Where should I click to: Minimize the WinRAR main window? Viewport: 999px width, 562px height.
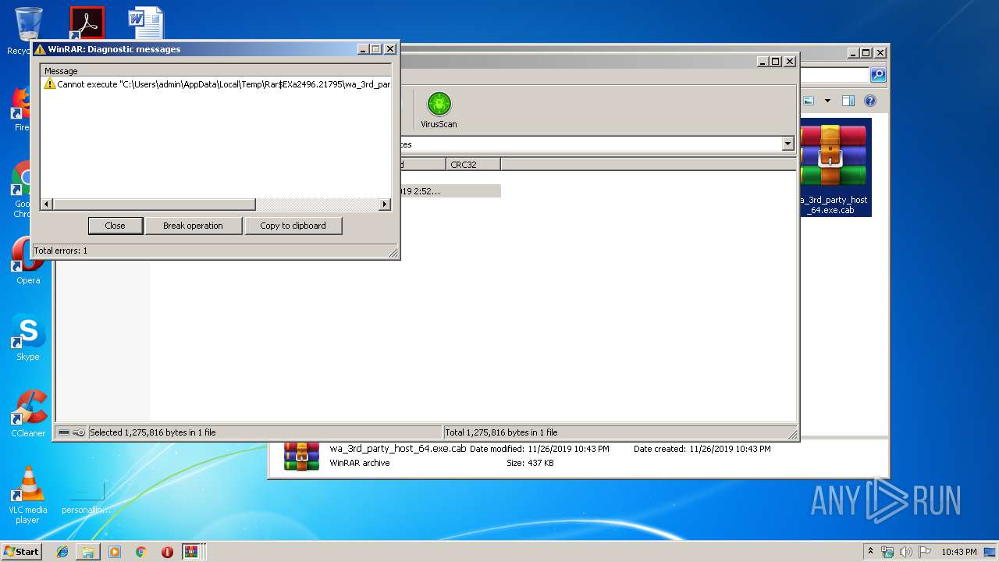762,61
